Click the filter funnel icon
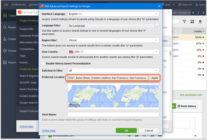 click(x=184, y=21)
